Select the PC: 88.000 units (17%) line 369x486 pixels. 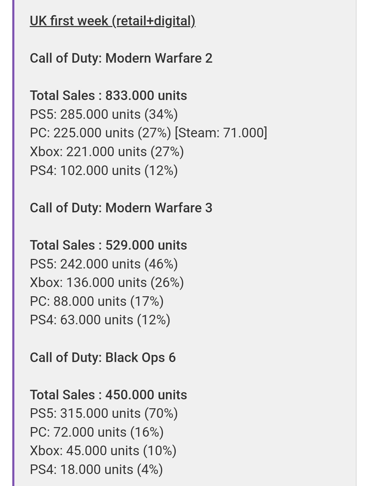(x=97, y=301)
